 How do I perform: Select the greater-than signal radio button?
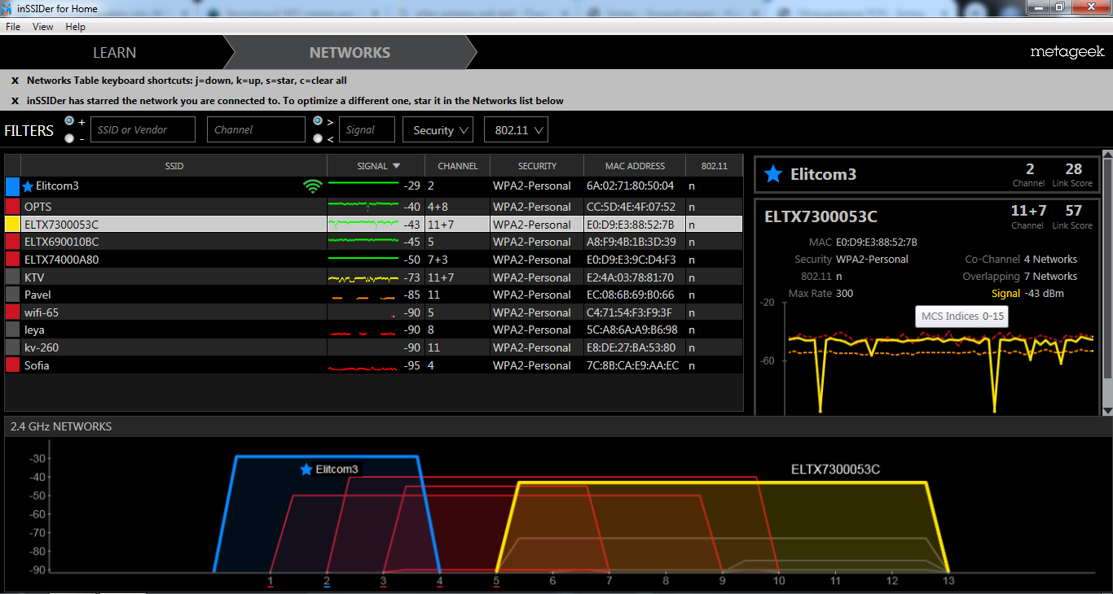pos(318,120)
